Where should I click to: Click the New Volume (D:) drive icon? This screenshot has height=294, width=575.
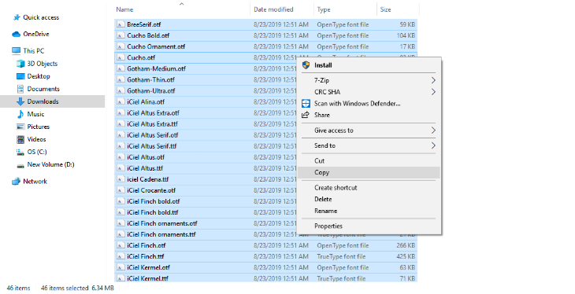(x=20, y=165)
